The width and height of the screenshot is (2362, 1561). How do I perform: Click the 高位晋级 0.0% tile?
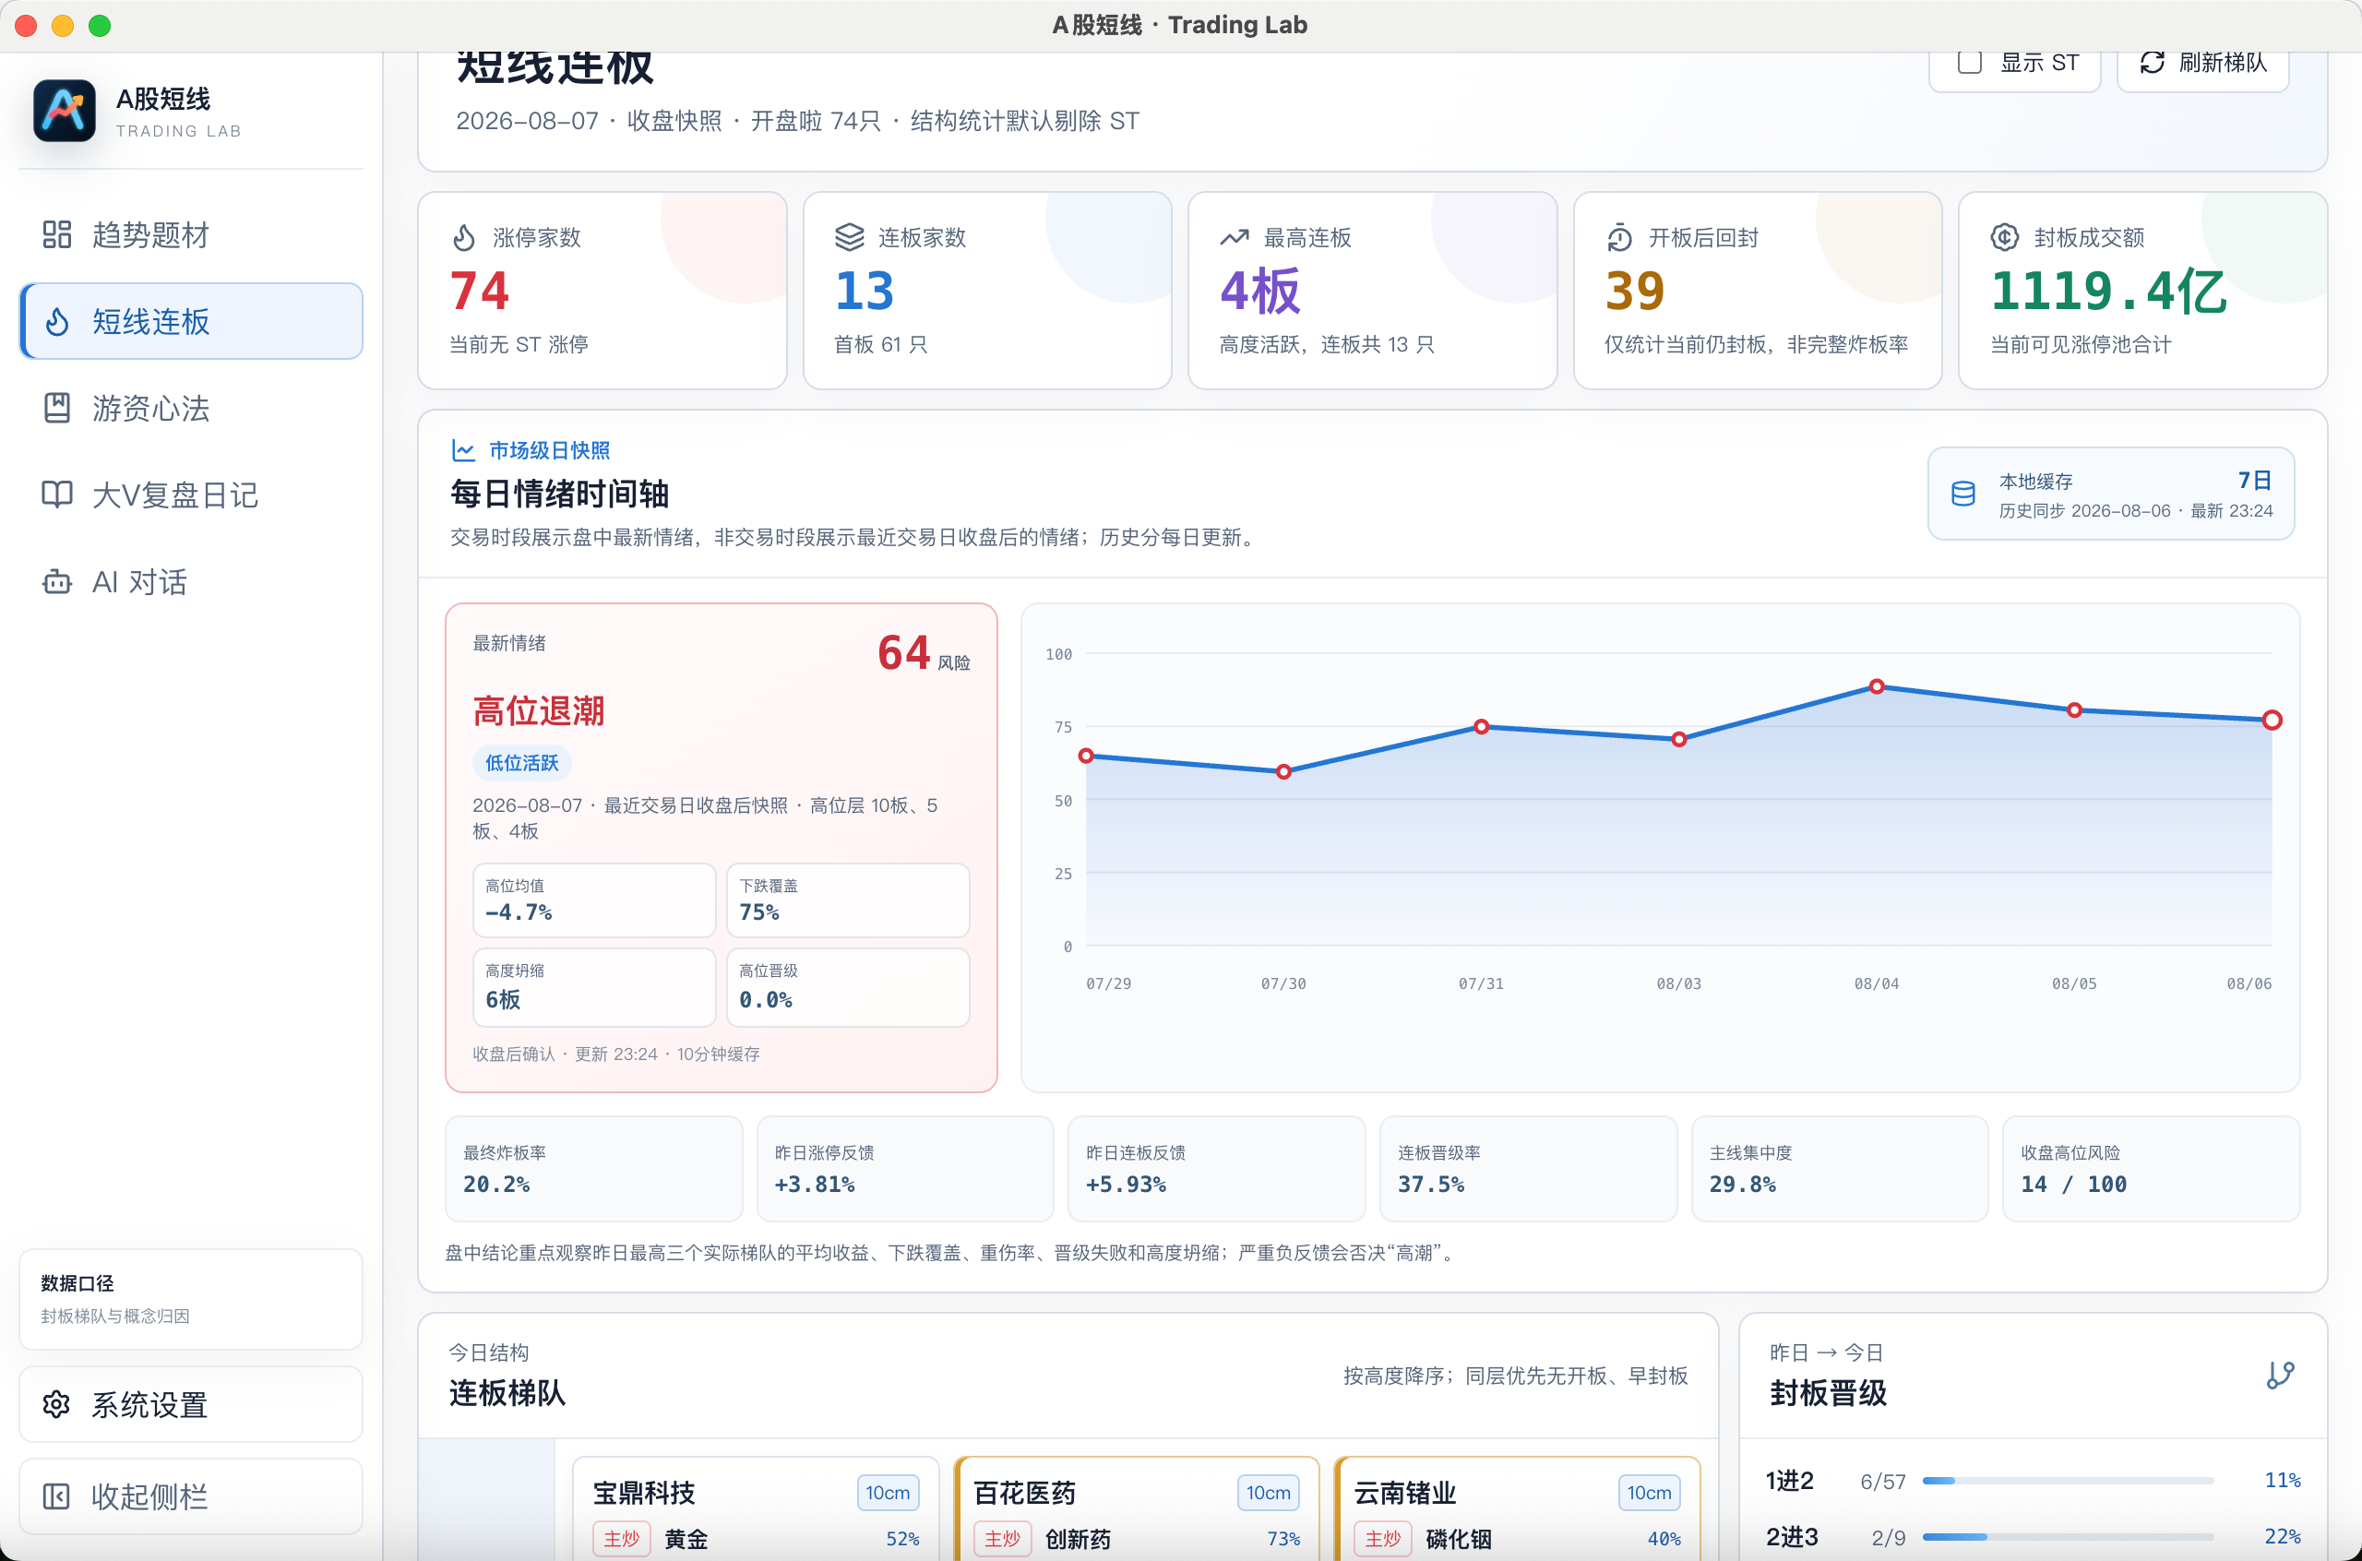pyautogui.click(x=848, y=986)
